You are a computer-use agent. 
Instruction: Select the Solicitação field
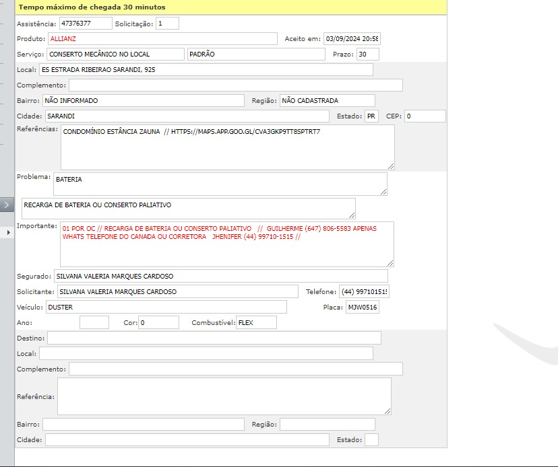click(167, 23)
